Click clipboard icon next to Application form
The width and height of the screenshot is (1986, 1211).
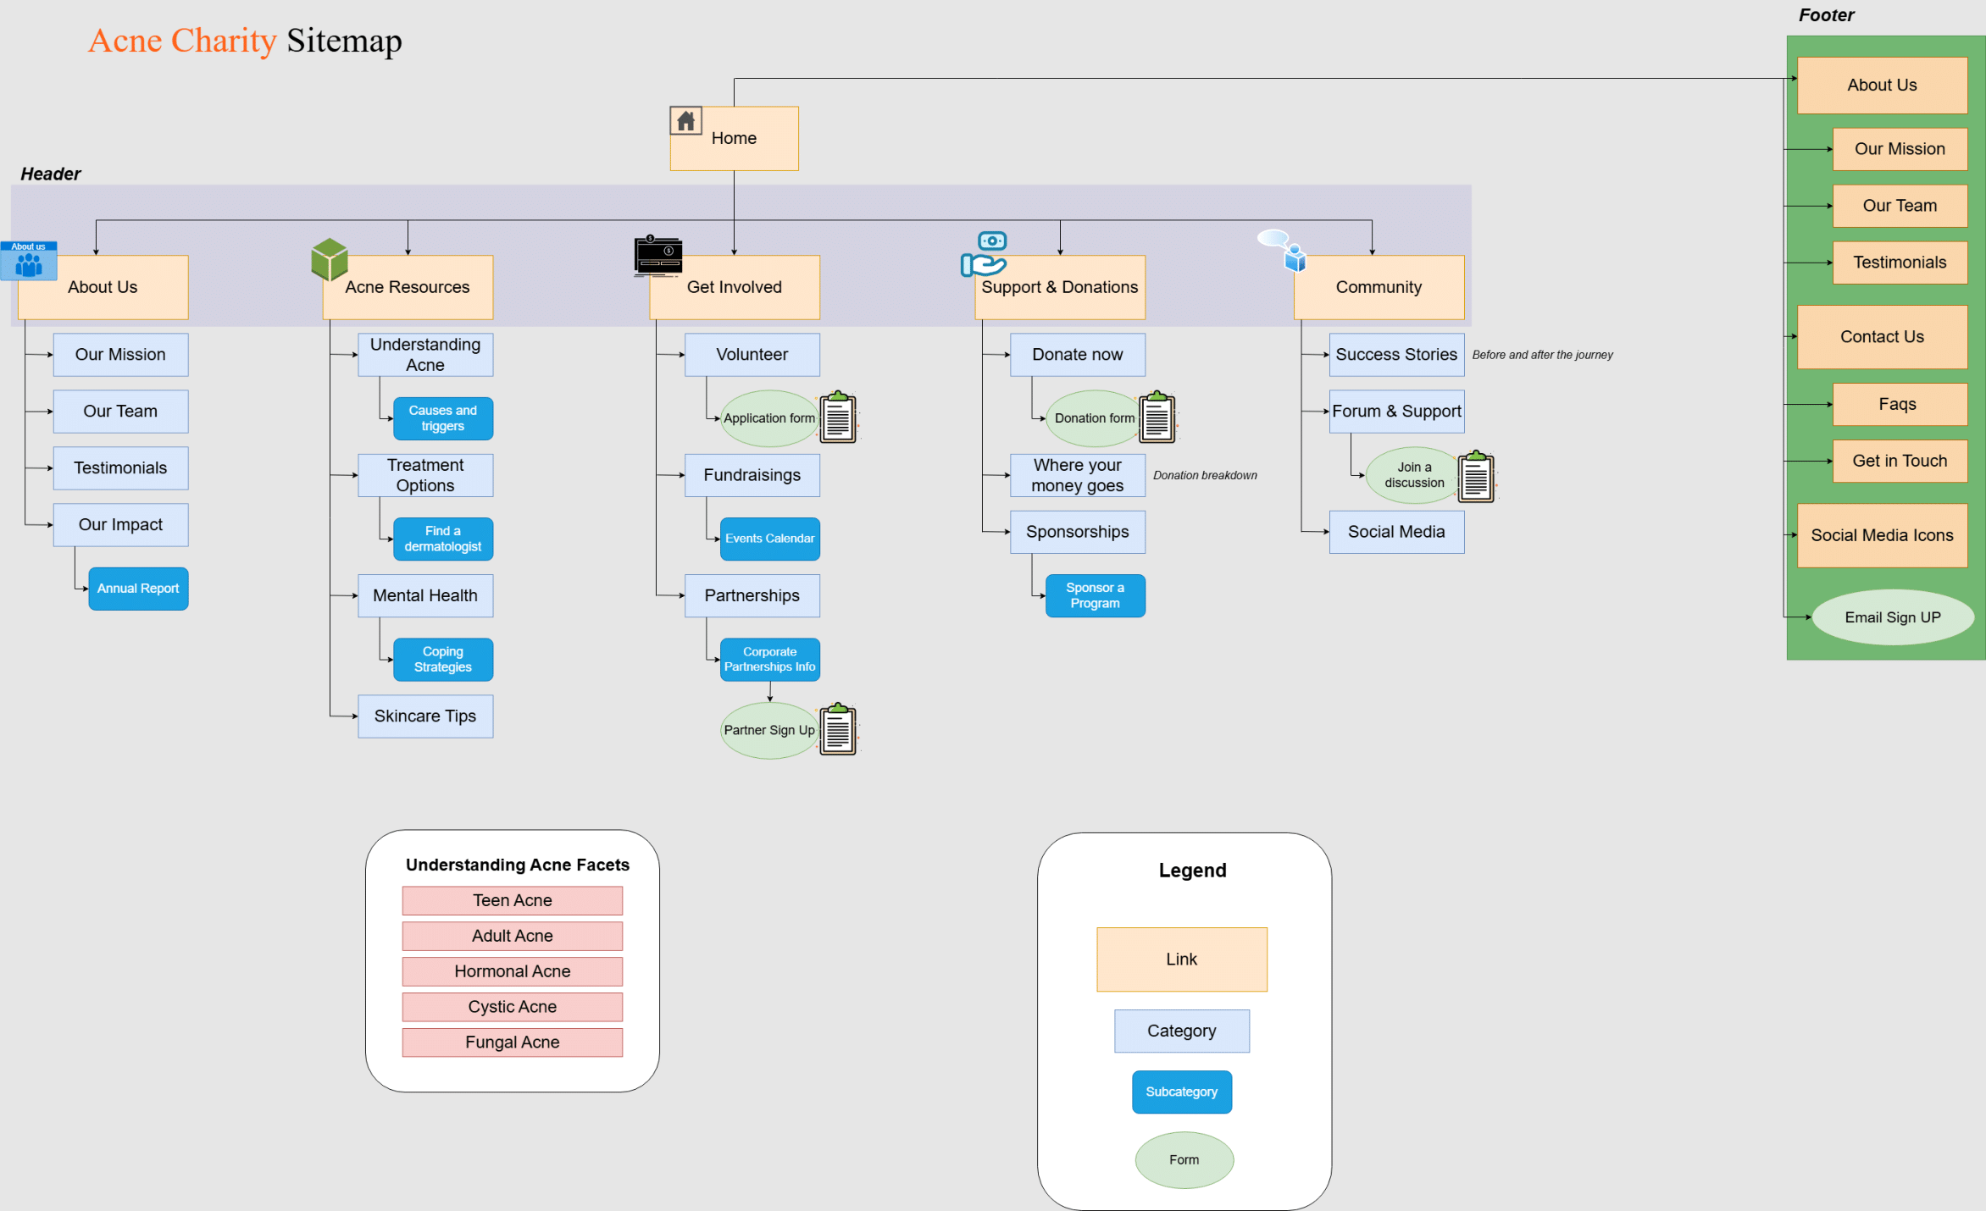tap(838, 417)
